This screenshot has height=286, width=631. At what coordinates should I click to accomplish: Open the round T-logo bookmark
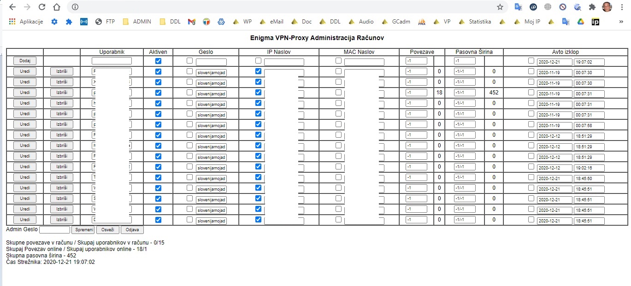coord(206,22)
